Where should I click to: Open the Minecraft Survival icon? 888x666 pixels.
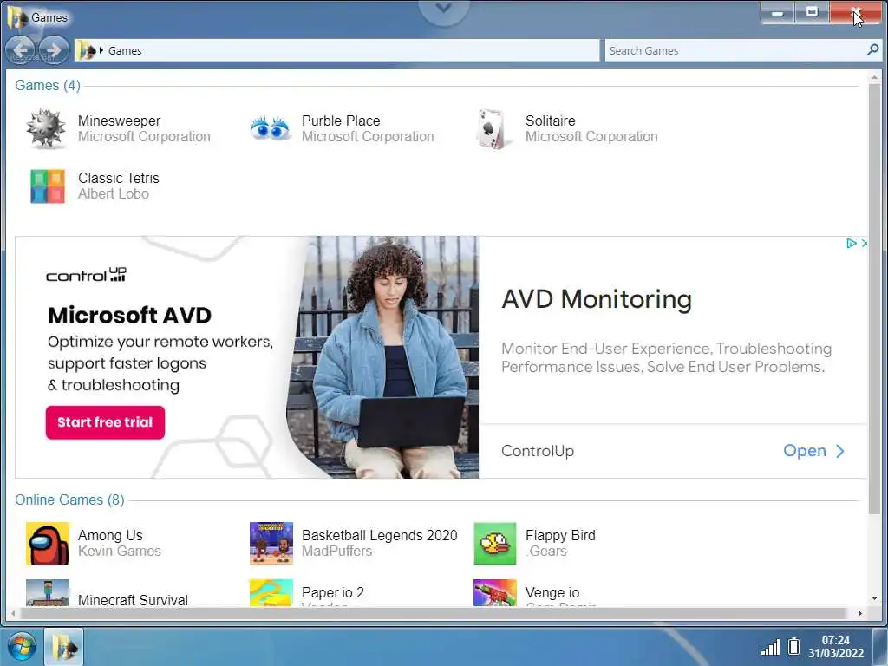click(48, 592)
